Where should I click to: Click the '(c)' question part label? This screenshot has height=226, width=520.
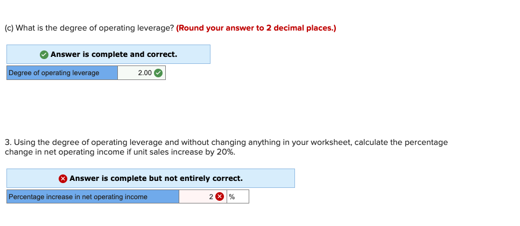pos(9,28)
